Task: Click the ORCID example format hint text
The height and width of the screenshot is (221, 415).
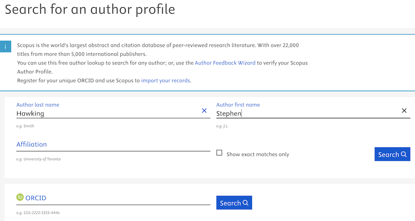Action: click(38, 212)
